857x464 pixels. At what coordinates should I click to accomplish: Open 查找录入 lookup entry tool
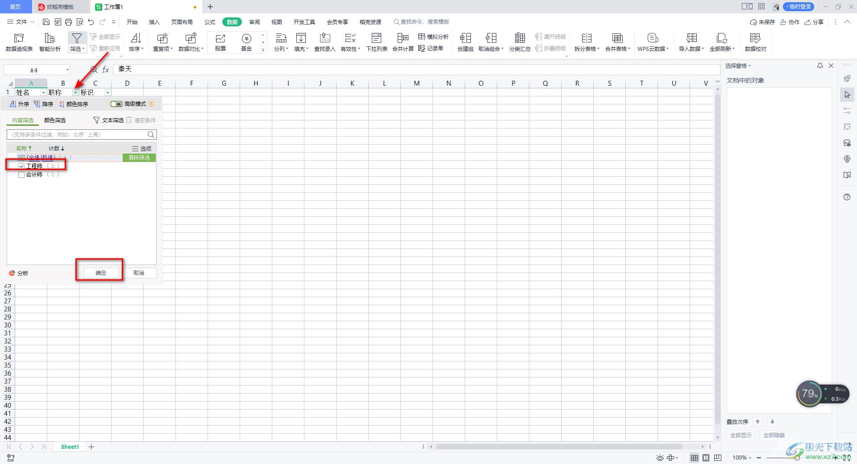325,42
